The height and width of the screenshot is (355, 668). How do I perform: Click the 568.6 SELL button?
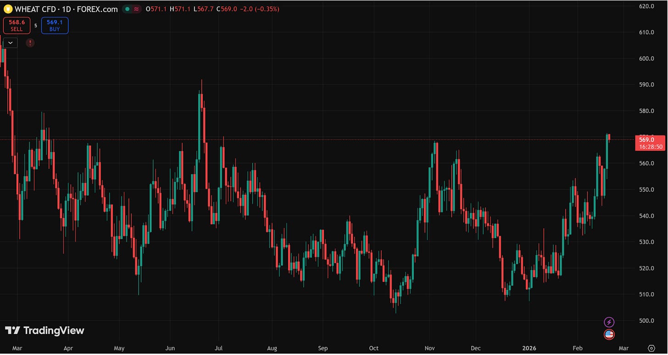tap(17, 26)
